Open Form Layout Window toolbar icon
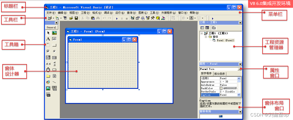This screenshot has height=120, width=293. point(143,18)
